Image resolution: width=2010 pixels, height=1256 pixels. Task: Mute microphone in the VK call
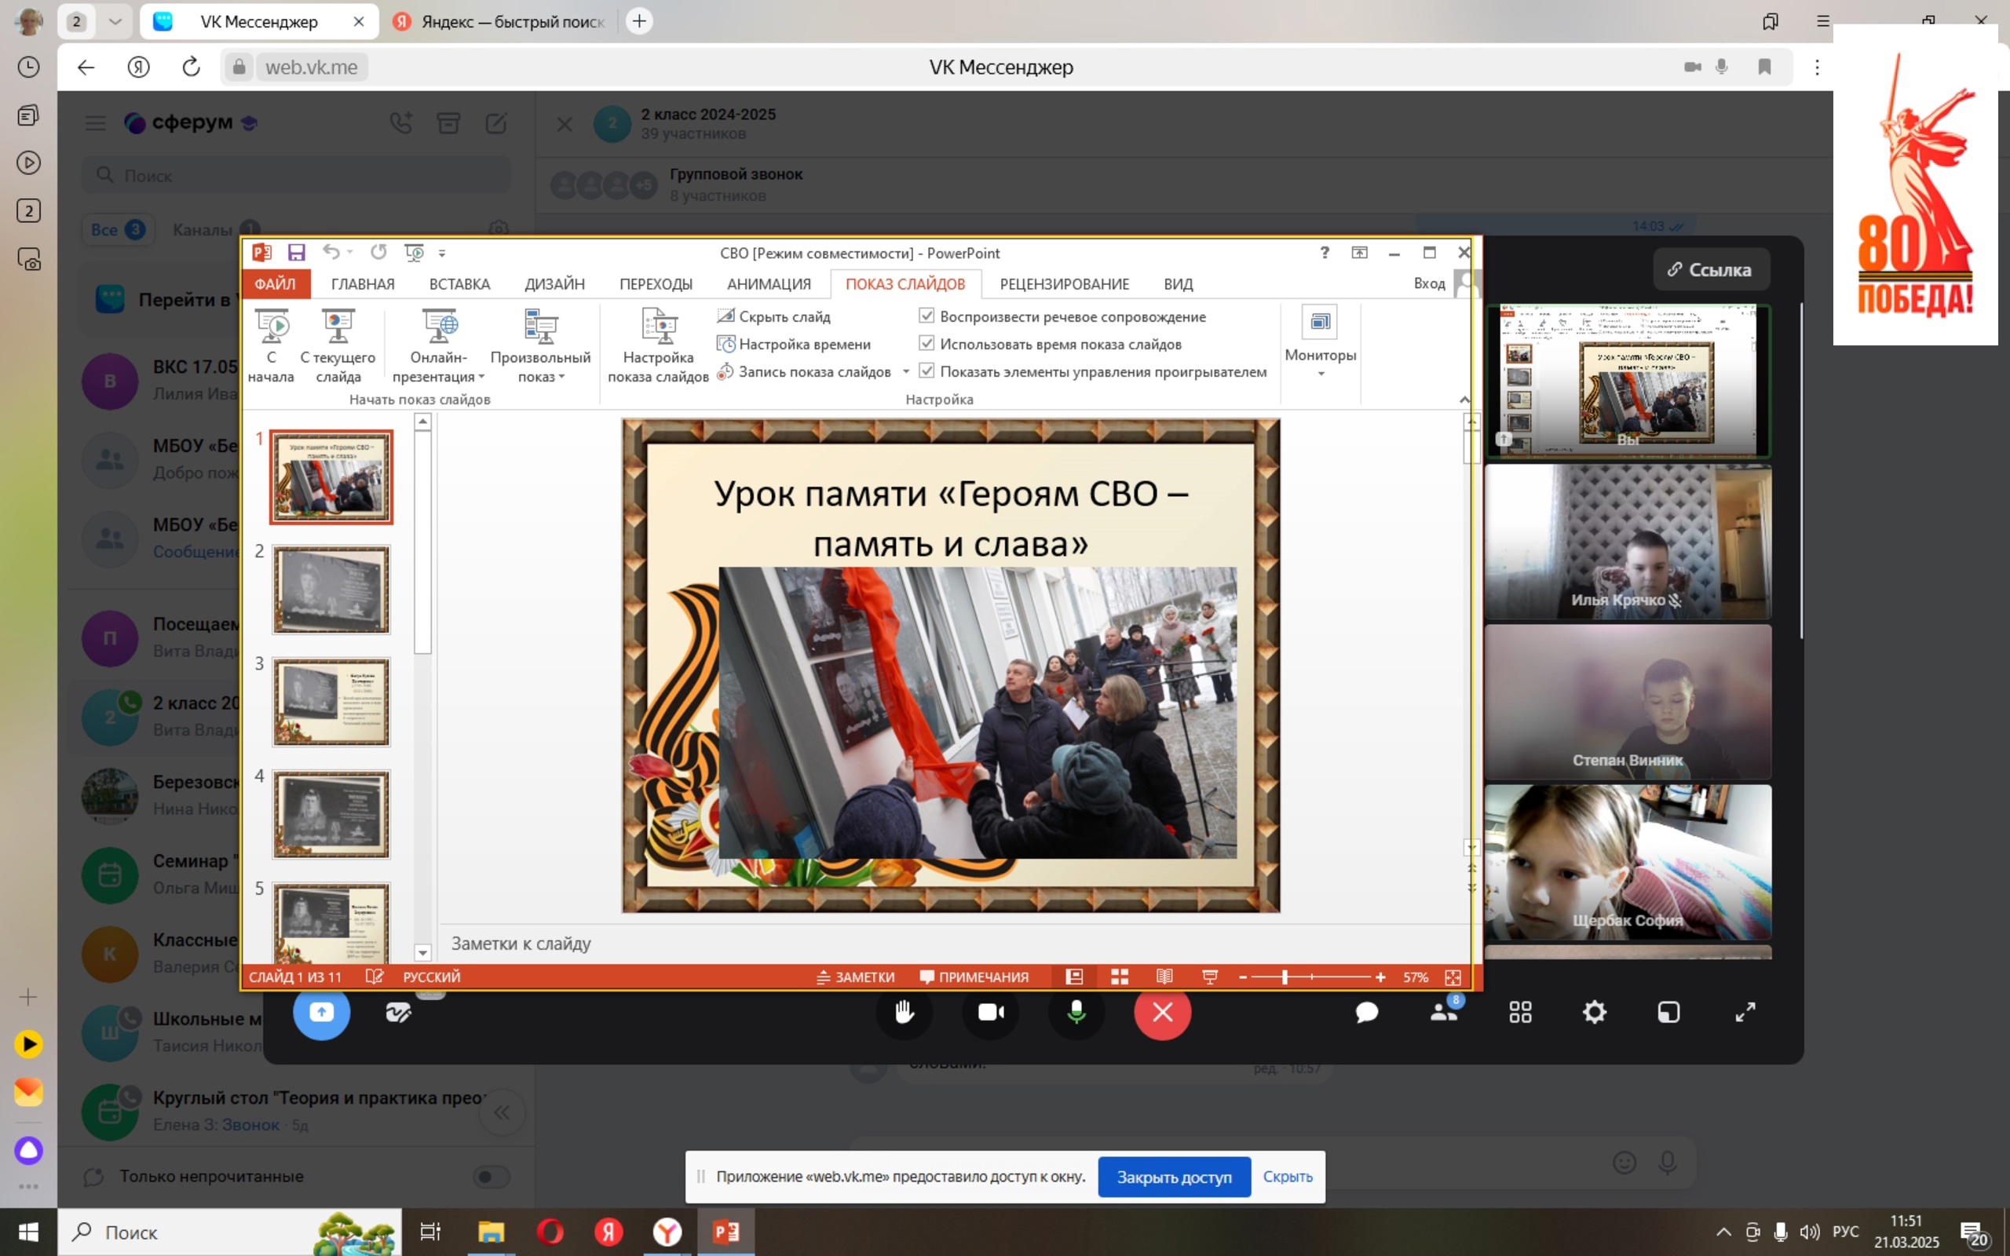tap(1076, 1012)
